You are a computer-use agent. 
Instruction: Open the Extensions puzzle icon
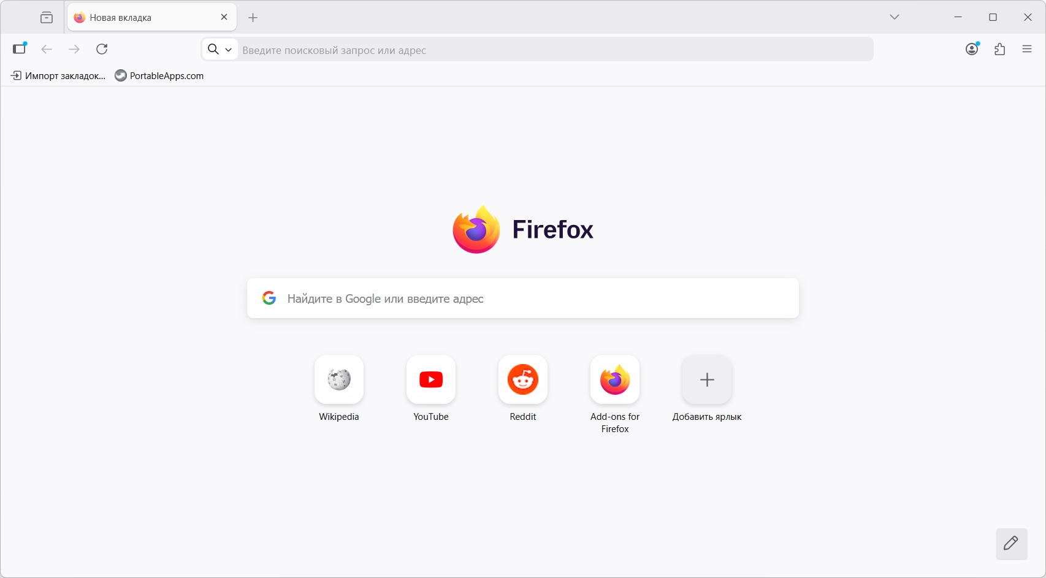pos(1000,49)
